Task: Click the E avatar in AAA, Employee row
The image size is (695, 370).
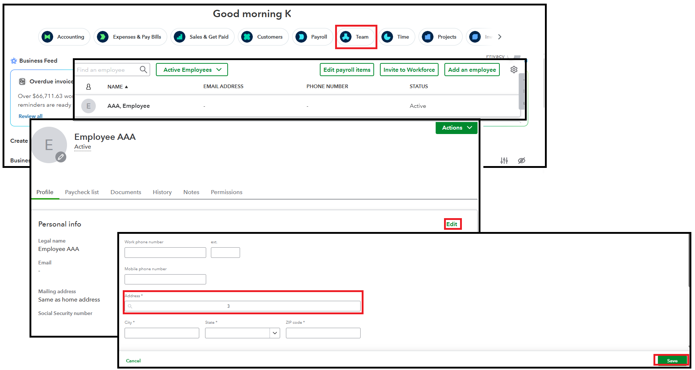Action: (89, 106)
